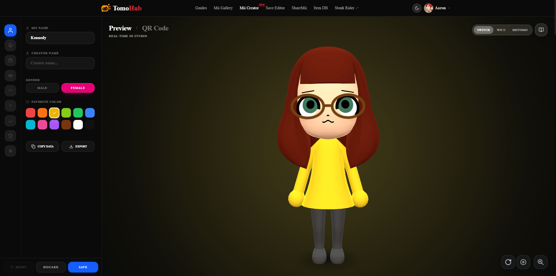Image resolution: width=556 pixels, height=276 pixels.
Task: Click the rotate reset view icon
Action: point(508,262)
